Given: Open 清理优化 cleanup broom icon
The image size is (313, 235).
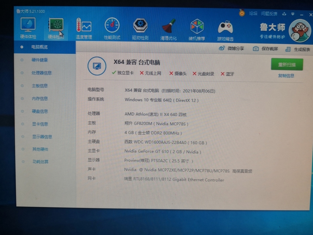Looking at the screenshot, I should [x=169, y=30].
